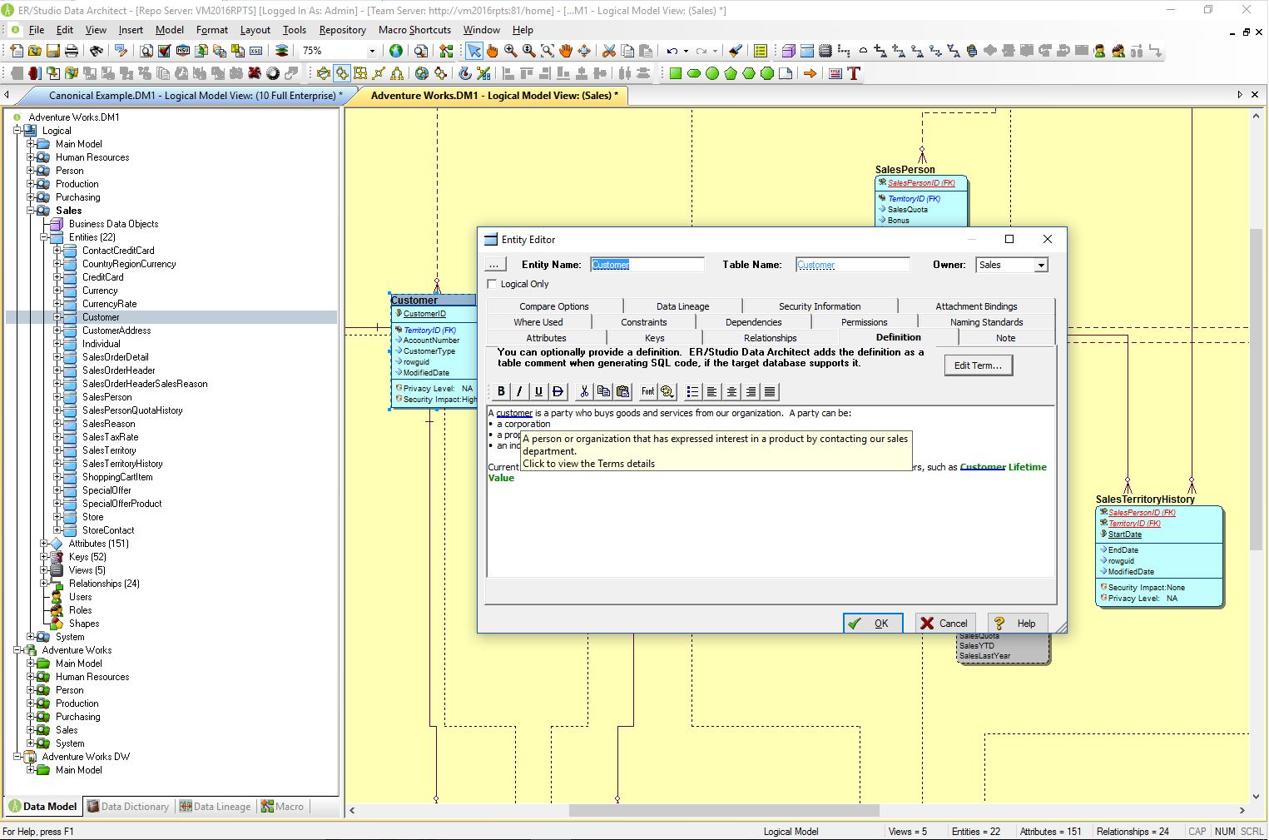The image size is (1269, 840).
Task: Collapse the Entities (22) tree node
Action: 44,237
